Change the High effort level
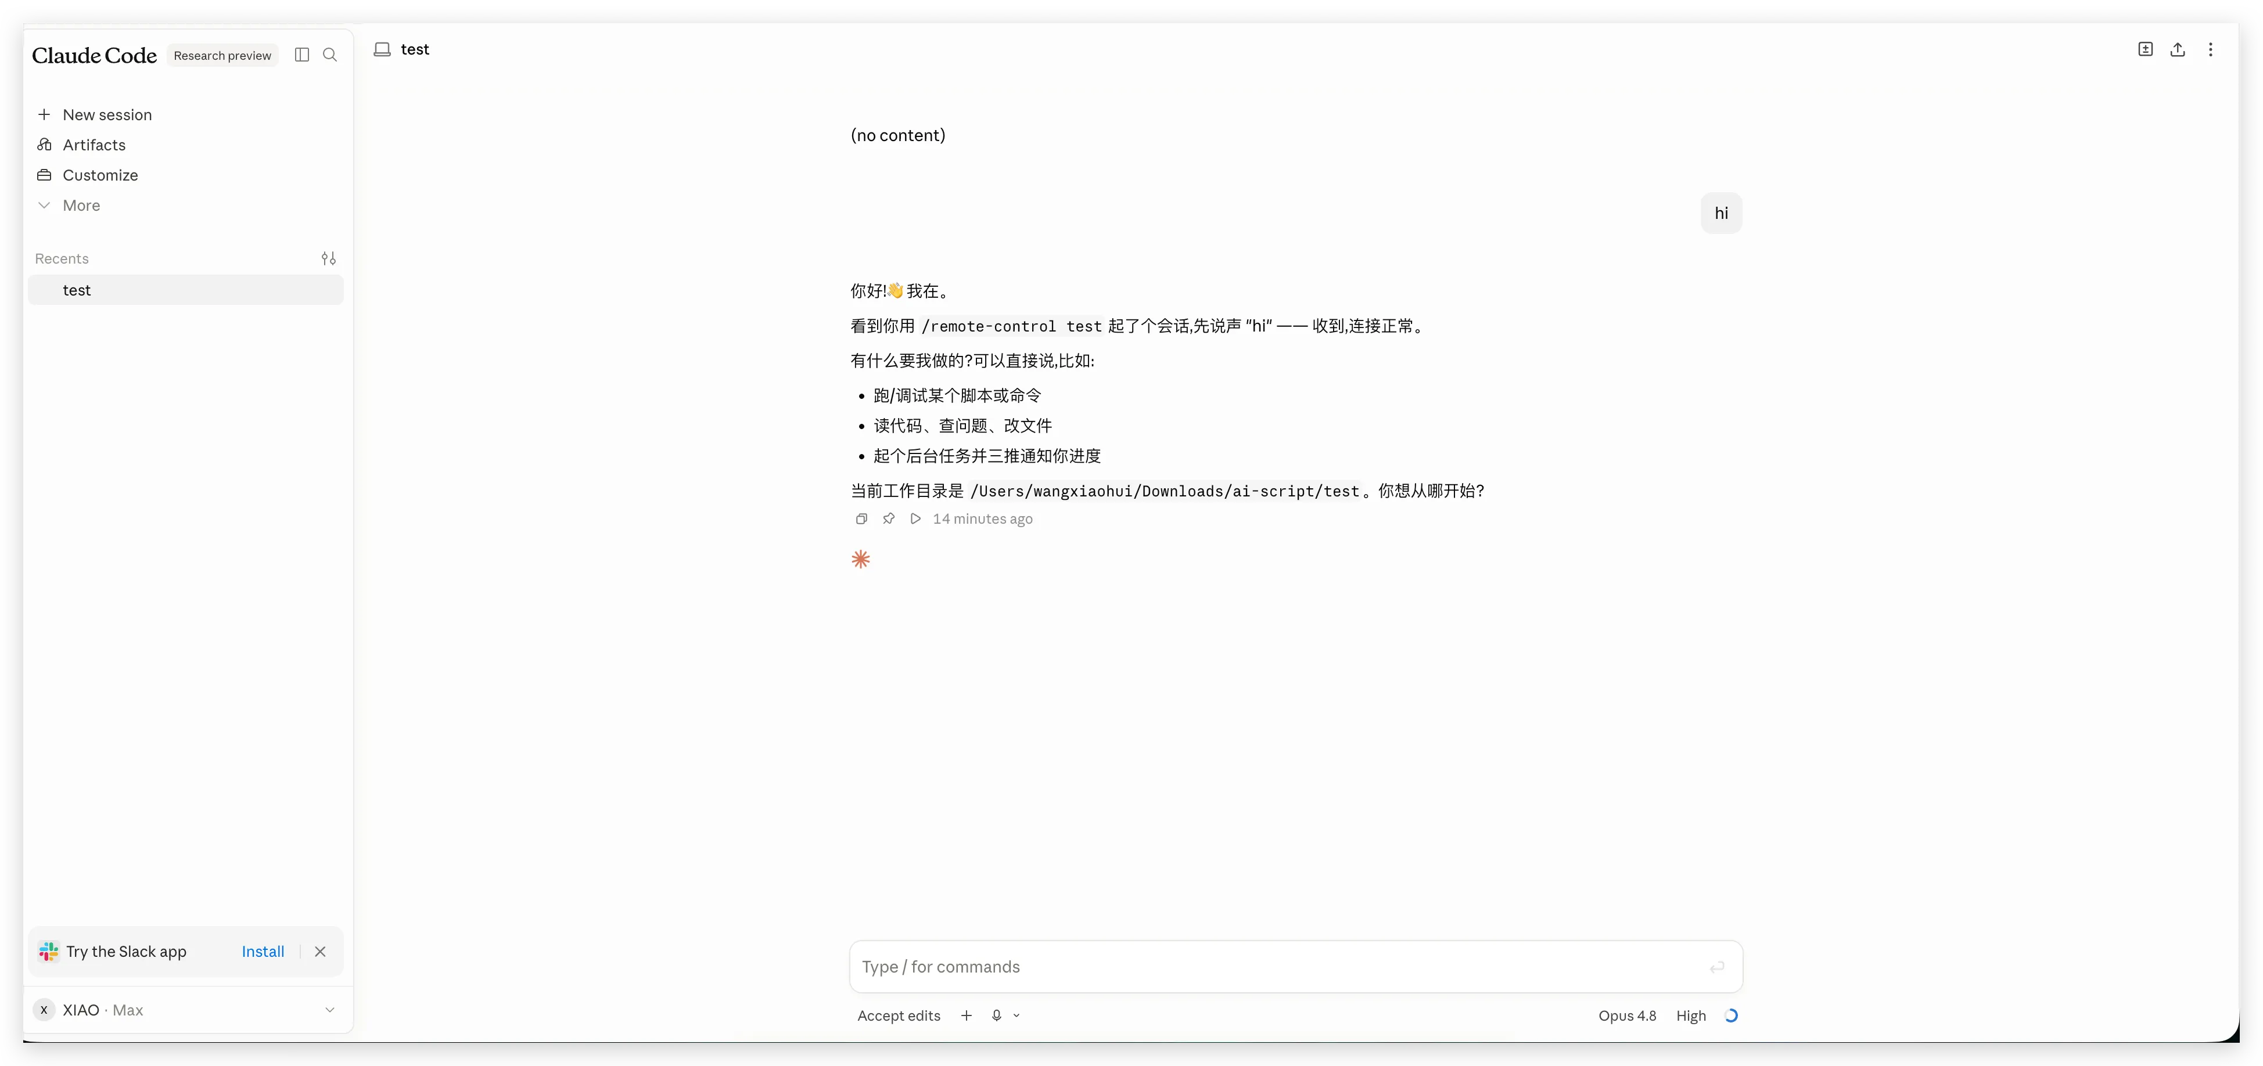Image resolution: width=2263 pixels, height=1066 pixels. point(1690,1016)
